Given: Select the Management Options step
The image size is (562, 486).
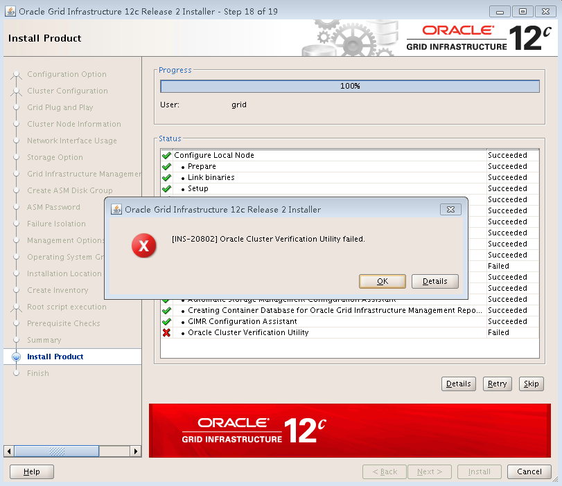Looking at the screenshot, I should pos(66,240).
